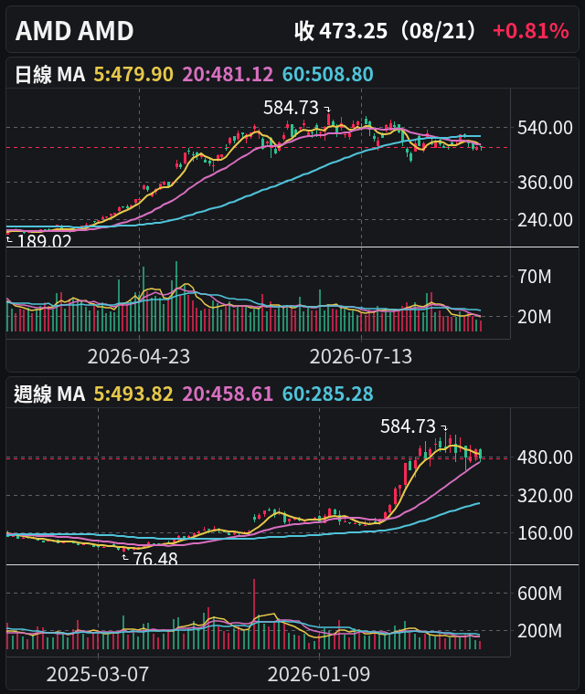Click the 週線 MA label
585x694 pixels.
click(x=49, y=394)
